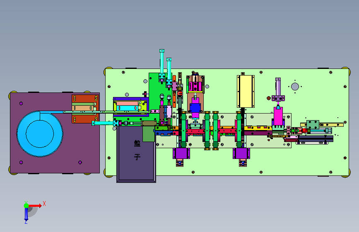Click the small brown circle near the lavender cylinder
This screenshot has height=232, width=359.
click(x=269, y=98)
